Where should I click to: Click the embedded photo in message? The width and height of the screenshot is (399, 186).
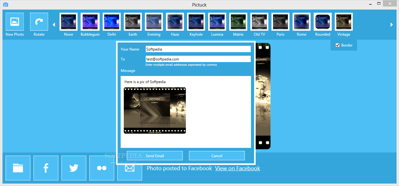click(x=155, y=110)
